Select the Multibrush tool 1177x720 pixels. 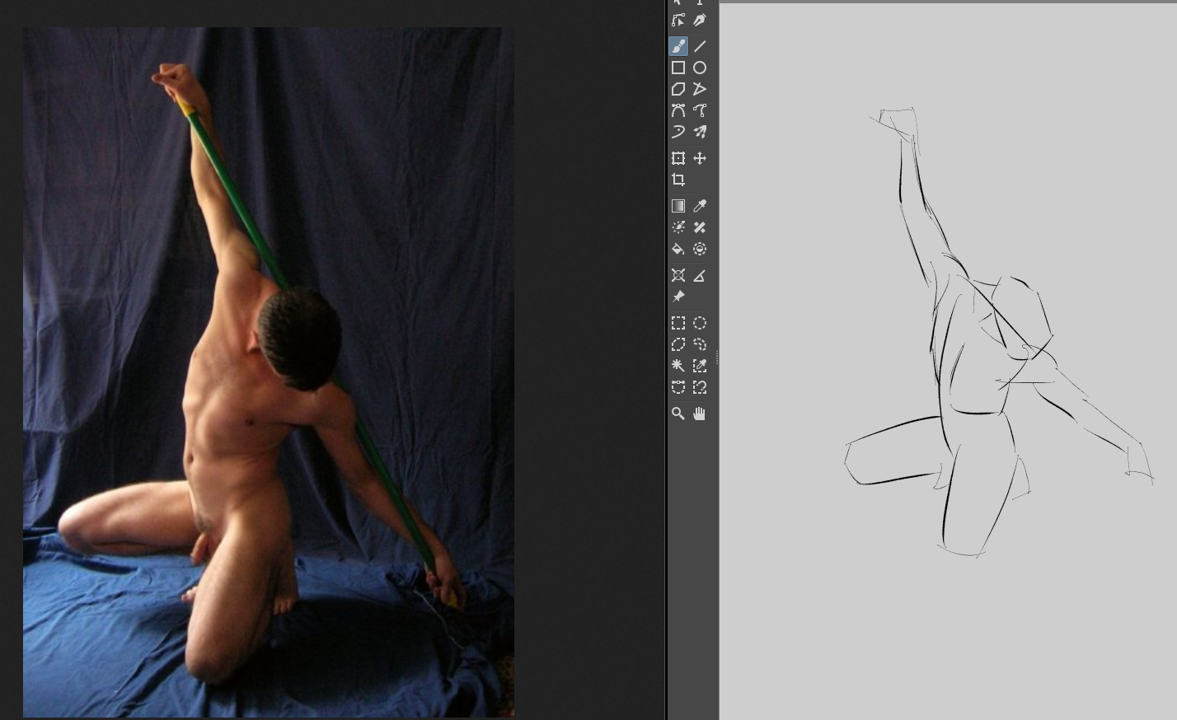(700, 132)
